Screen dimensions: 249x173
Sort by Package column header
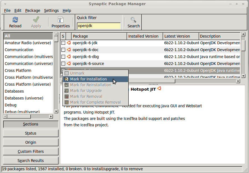click(x=99, y=36)
